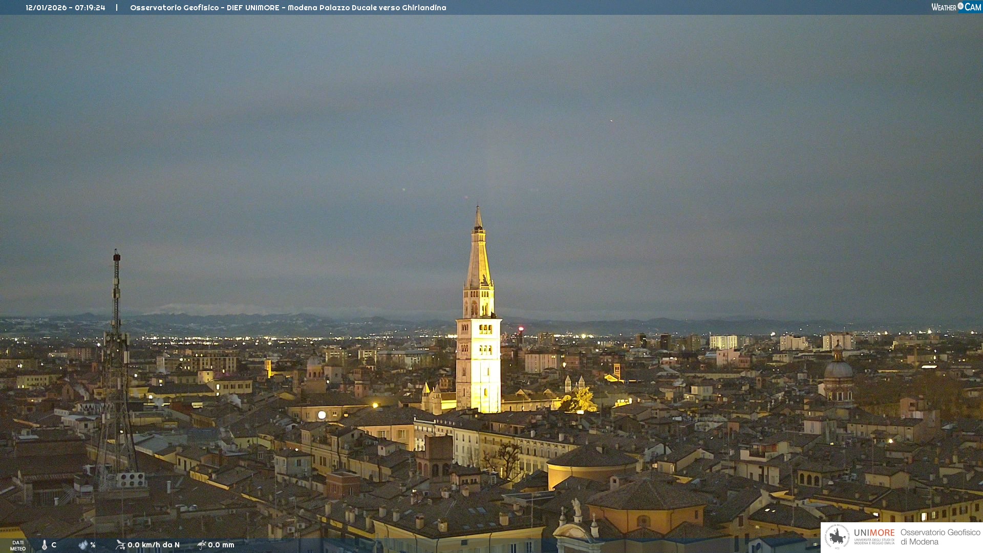983x553 pixels.
Task: Click the bright round white lamp
Action: 322,415
